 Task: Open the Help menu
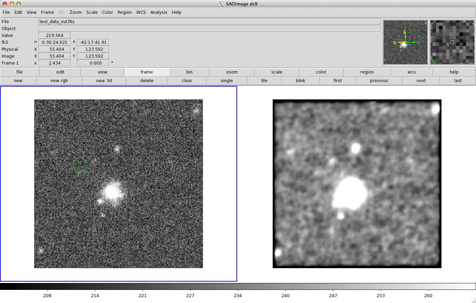click(176, 12)
